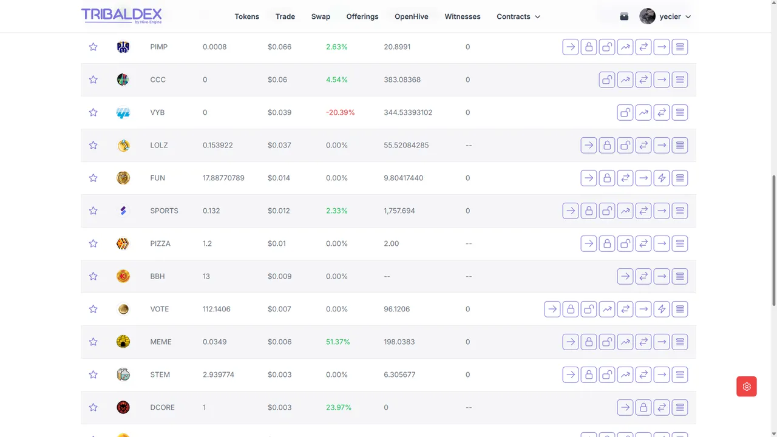Click the right-arrow icon in DCORE row
This screenshot has width=777, height=437.
625,407
